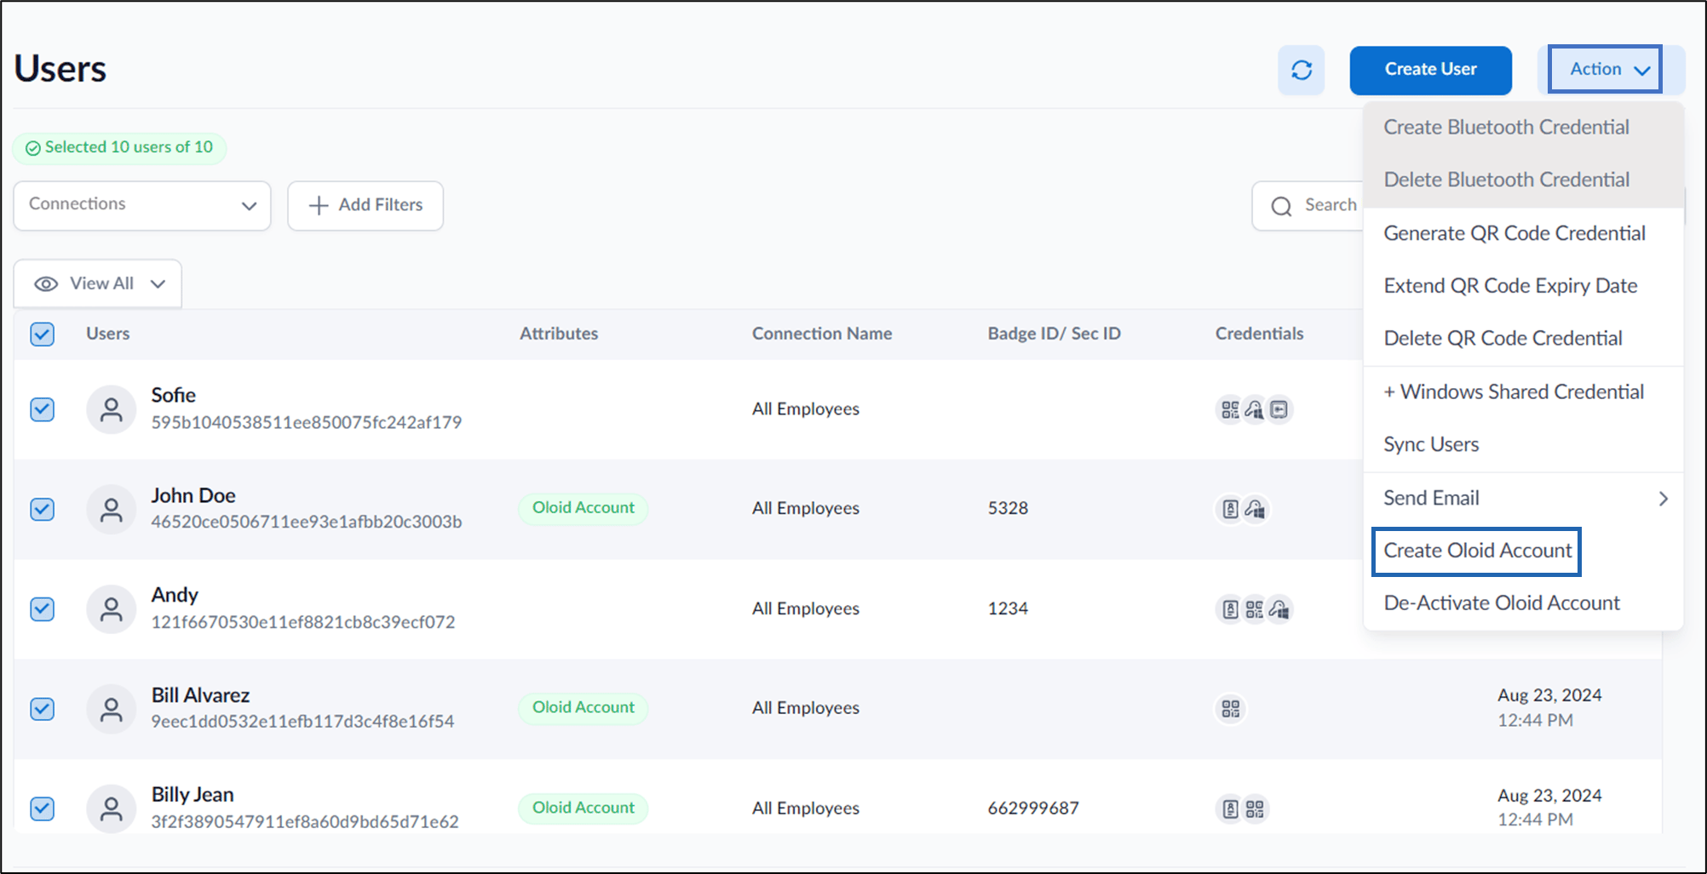1707x874 pixels.
Task: Deselect the Andy row checkbox
Action: (43, 609)
